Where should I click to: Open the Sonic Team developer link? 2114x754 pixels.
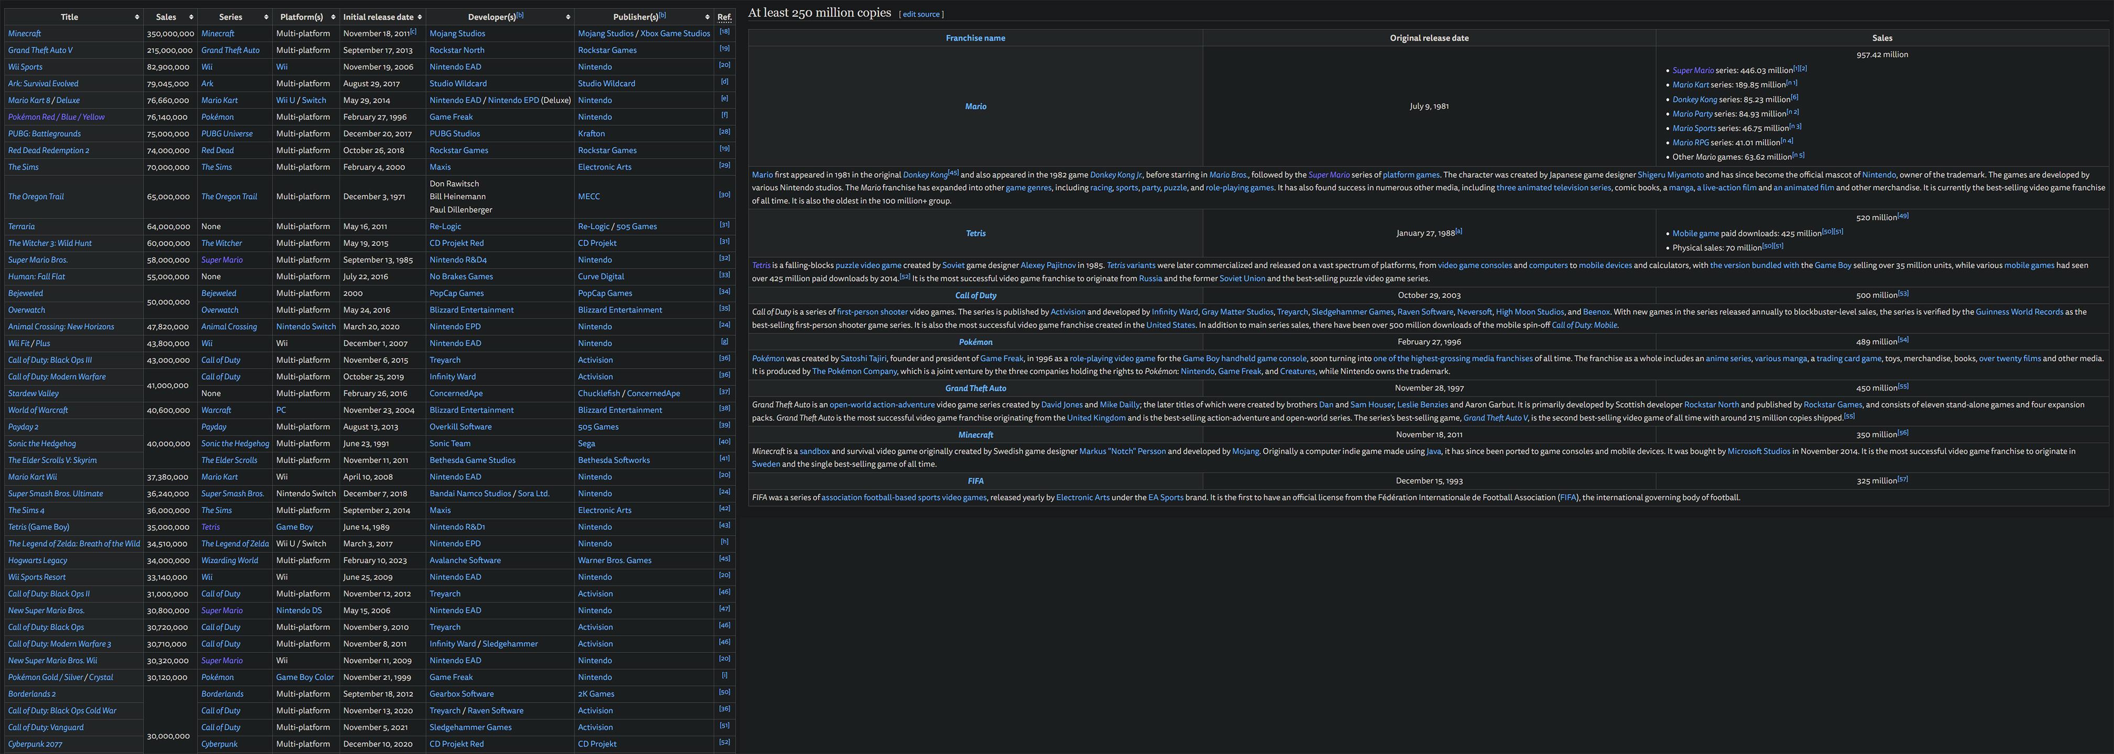point(450,444)
